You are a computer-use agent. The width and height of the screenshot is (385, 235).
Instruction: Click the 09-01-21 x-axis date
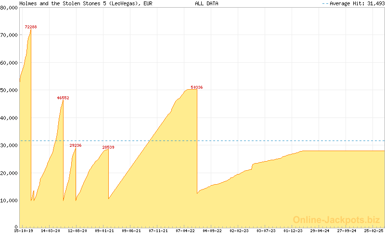(x=104, y=231)
